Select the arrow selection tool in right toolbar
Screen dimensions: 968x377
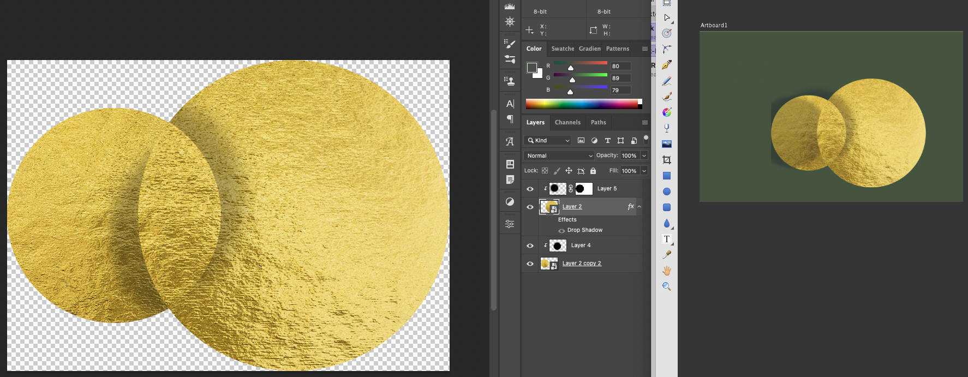[x=667, y=18]
